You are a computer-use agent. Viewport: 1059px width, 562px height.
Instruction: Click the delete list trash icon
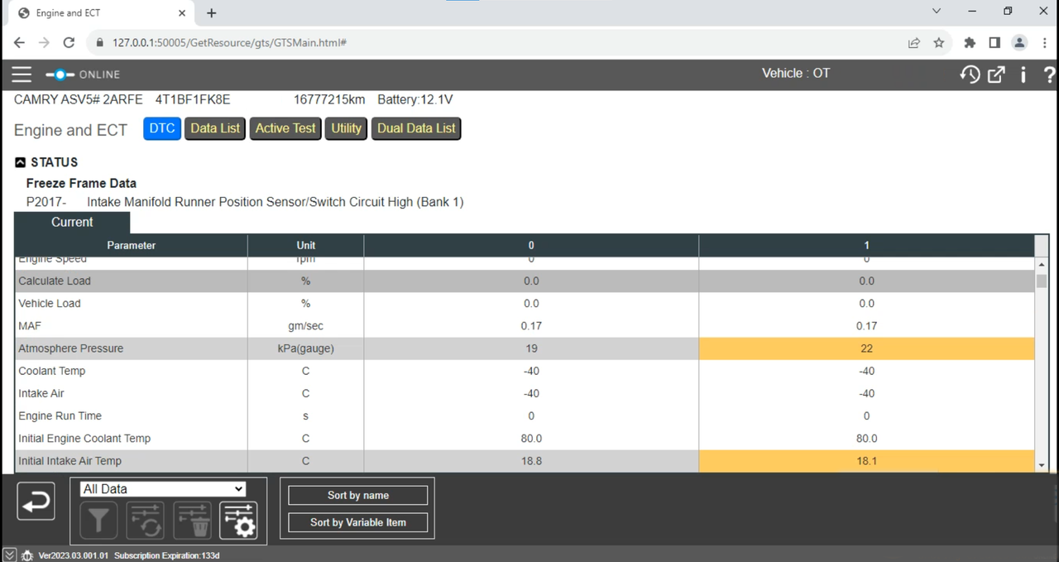point(192,521)
